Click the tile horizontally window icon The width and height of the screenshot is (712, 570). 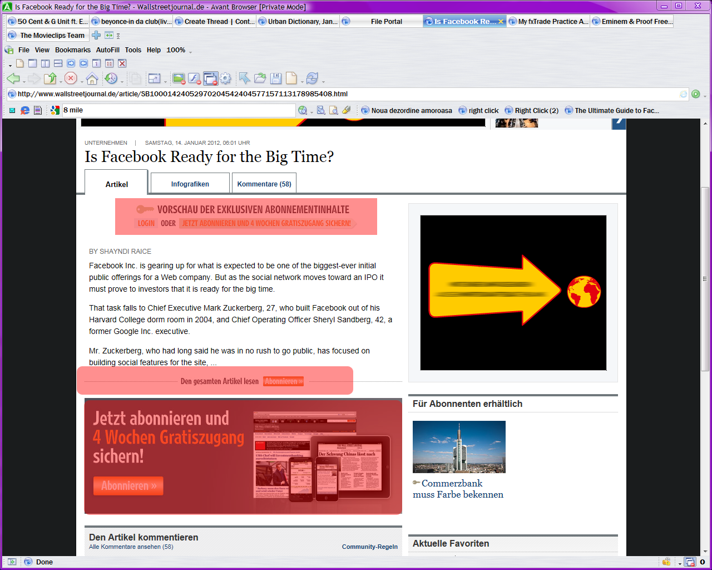[x=58, y=63]
